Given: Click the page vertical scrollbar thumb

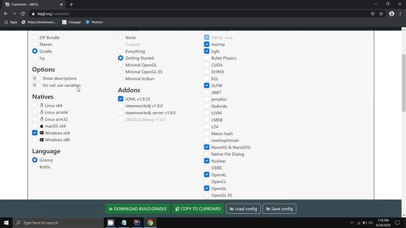Looking at the screenshot, I should (x=403, y=83).
